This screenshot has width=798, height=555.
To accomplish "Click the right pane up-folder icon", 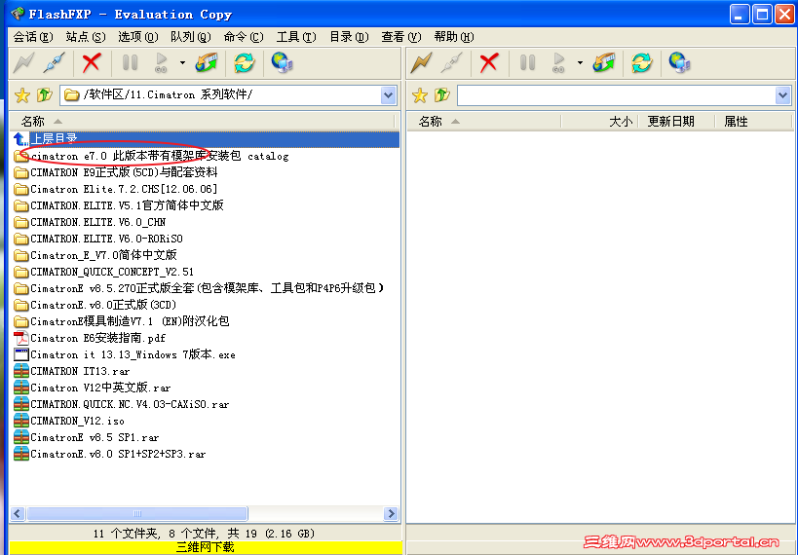I will point(441,95).
